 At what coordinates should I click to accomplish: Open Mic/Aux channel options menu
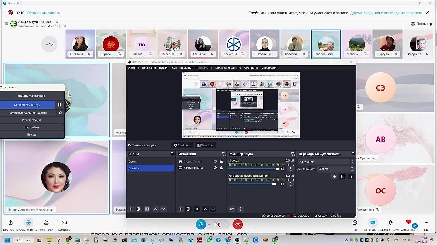tap(291, 169)
